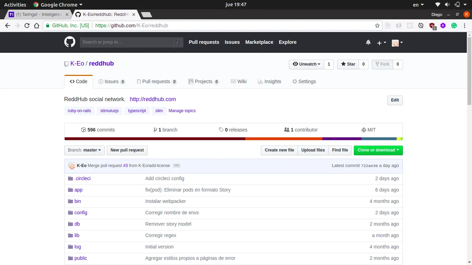Click the config folder icon

[70, 213]
